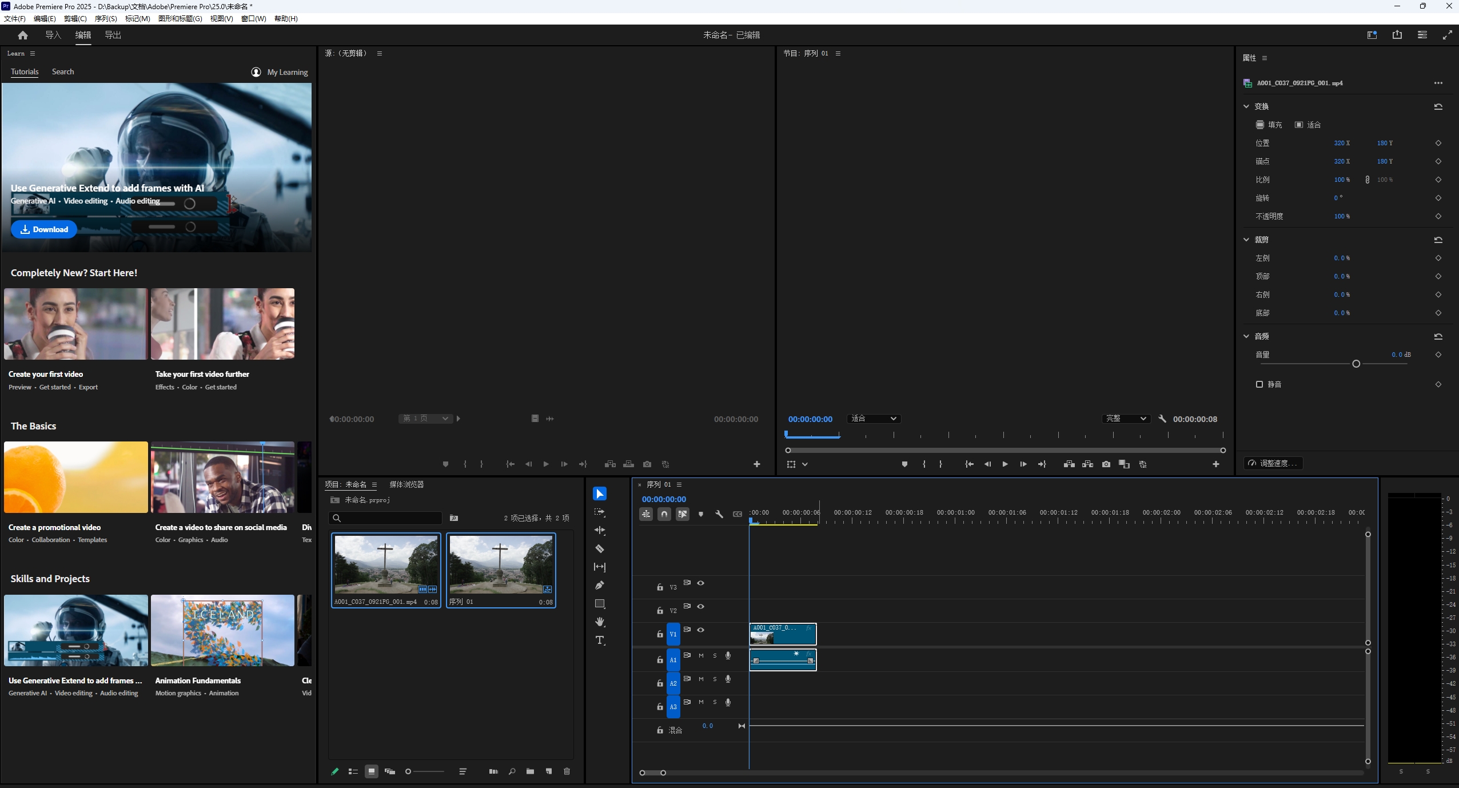1459x788 pixels.
Task: Hide track V1 with eye icon
Action: [700, 630]
